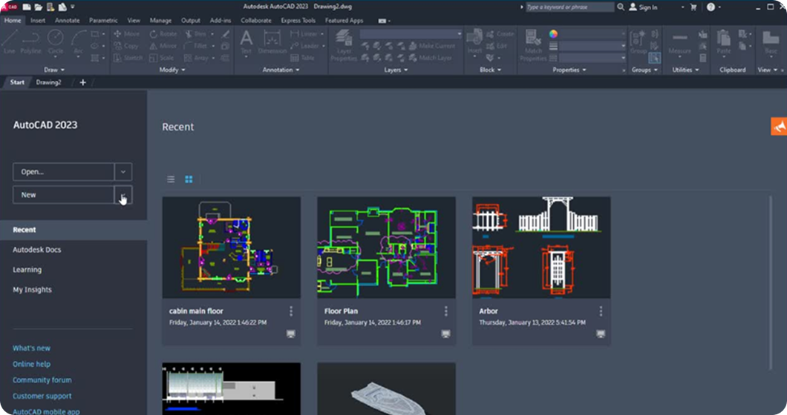This screenshot has width=787, height=415.
Task: Open the Collaborate ribbon tab
Action: [x=256, y=21]
